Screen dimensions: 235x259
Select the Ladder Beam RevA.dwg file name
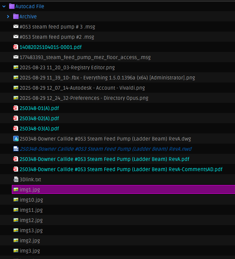[x=105, y=139]
